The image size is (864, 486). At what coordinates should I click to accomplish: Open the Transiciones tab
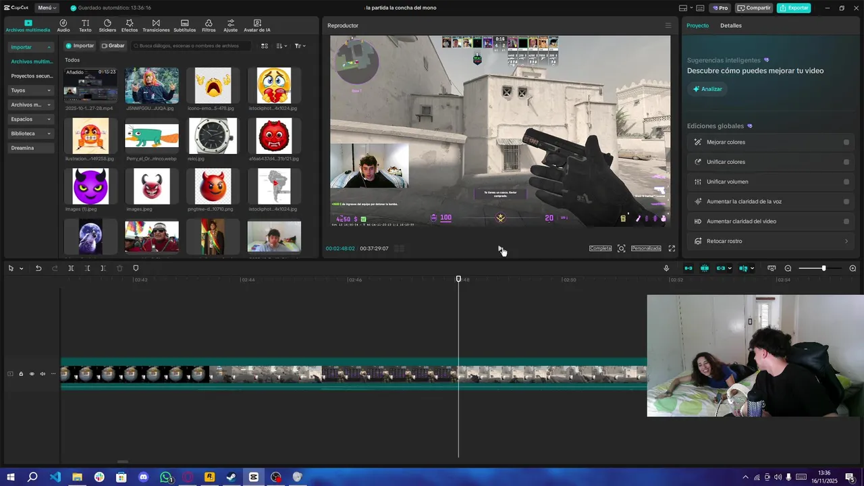point(156,26)
